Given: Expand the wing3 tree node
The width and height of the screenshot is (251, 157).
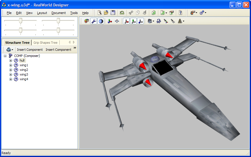Looking at the screenshot, I should 11,74.
